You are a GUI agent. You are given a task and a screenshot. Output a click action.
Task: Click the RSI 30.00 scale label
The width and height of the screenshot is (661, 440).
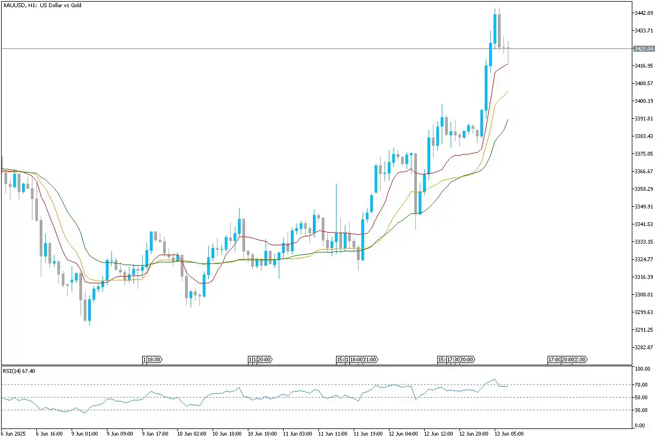point(641,410)
